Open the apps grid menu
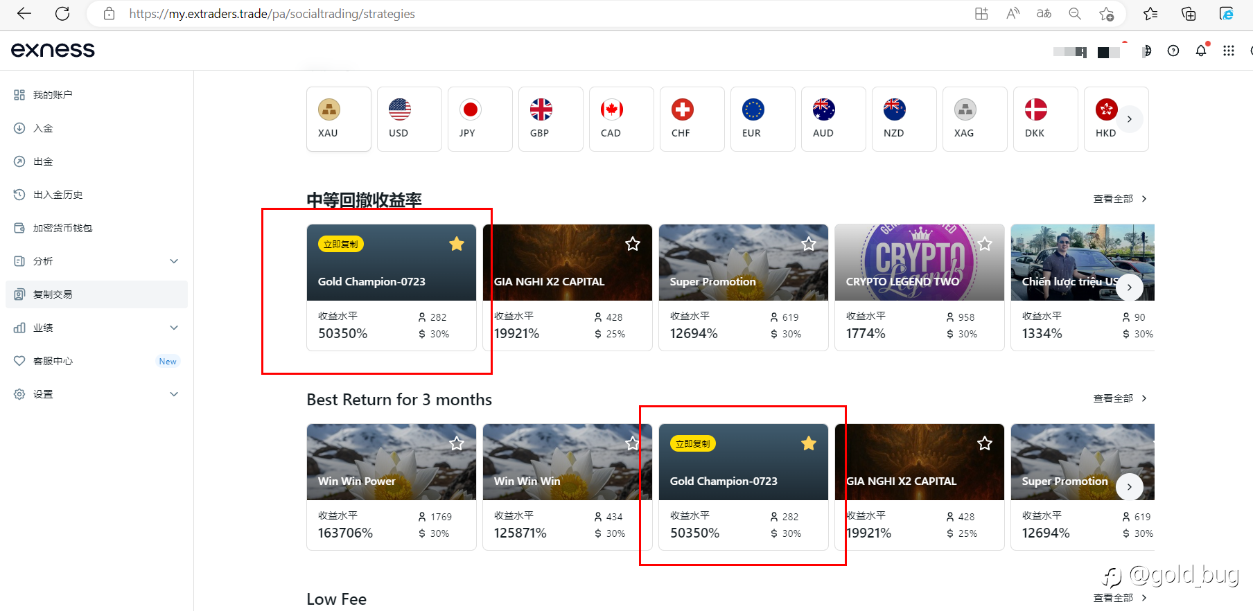 pyautogui.click(x=1229, y=51)
